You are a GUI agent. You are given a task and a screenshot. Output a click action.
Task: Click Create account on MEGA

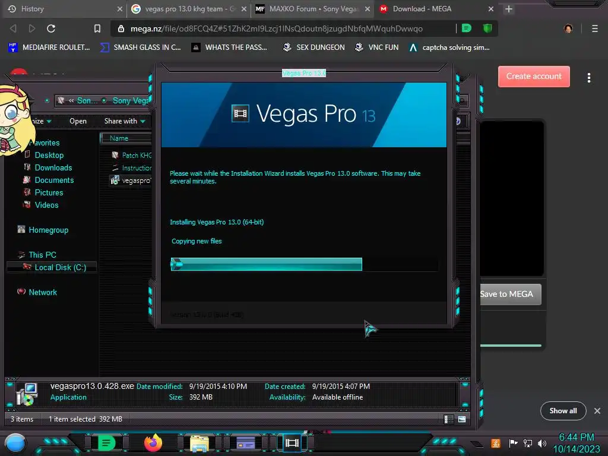pos(534,77)
